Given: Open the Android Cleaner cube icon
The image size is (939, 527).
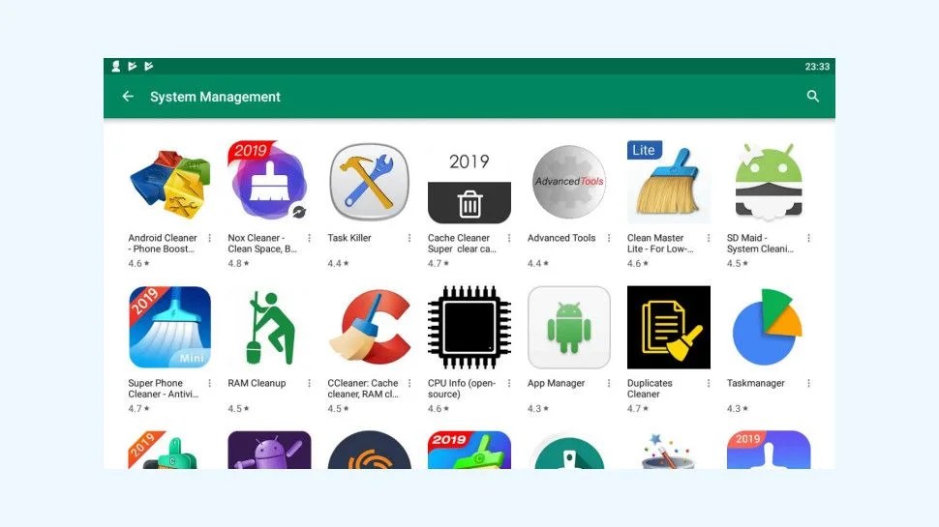Looking at the screenshot, I should (170, 183).
